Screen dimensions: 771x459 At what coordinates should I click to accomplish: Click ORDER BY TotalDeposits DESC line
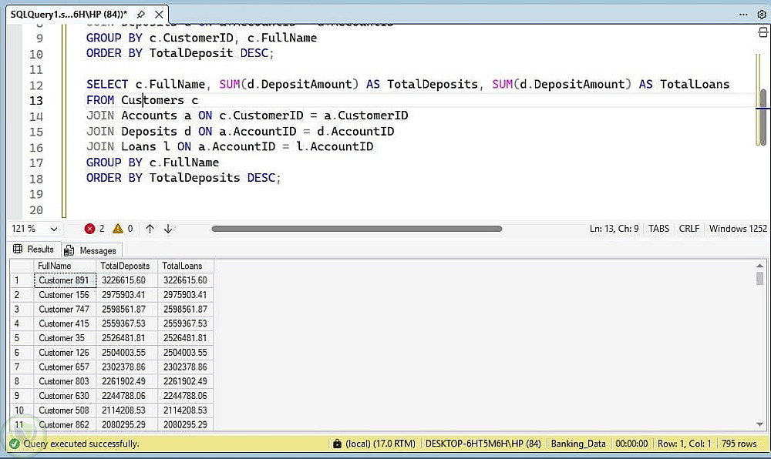coord(183,178)
